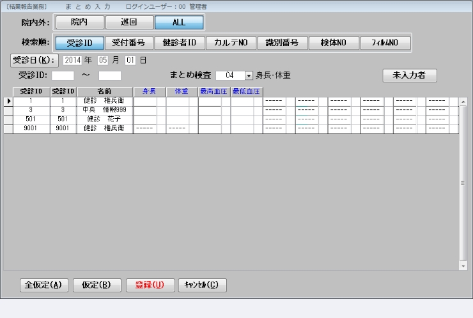This screenshot has width=473, height=318.
Task: Click the 未入力者 button
Action: (410, 75)
